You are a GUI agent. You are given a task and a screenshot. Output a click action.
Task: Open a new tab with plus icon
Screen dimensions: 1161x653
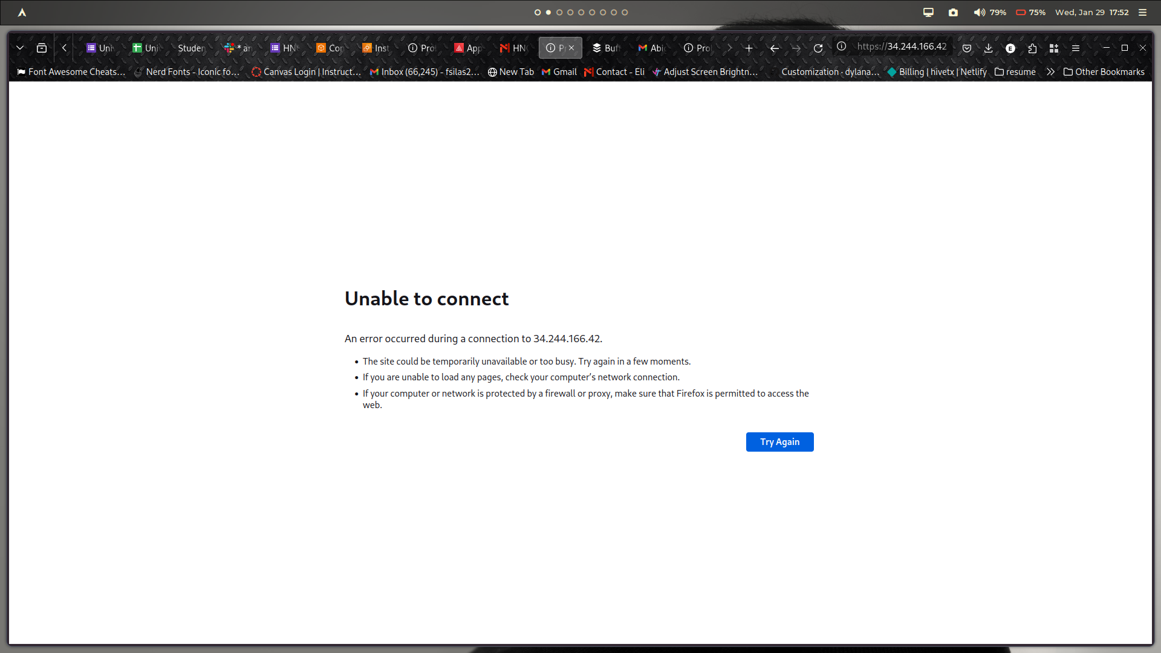749,48
